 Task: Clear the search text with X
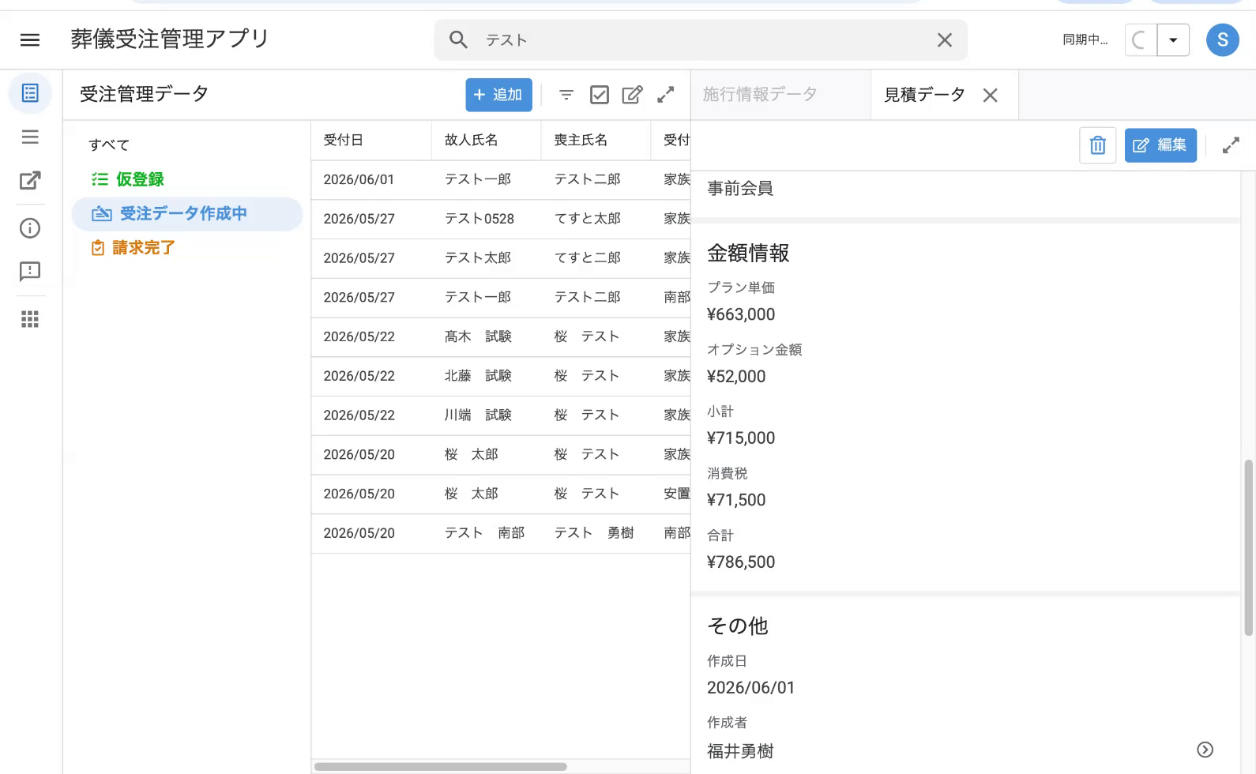(944, 39)
